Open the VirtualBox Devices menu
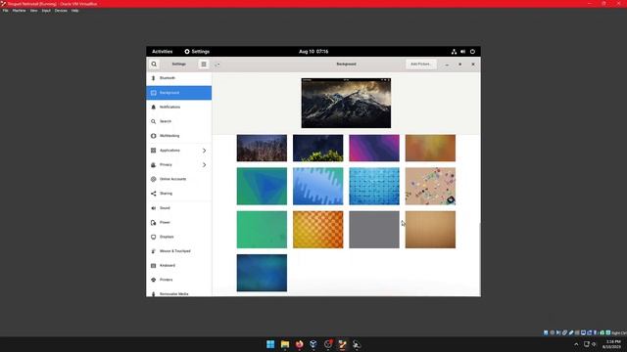This screenshot has height=352, width=627. (61, 11)
